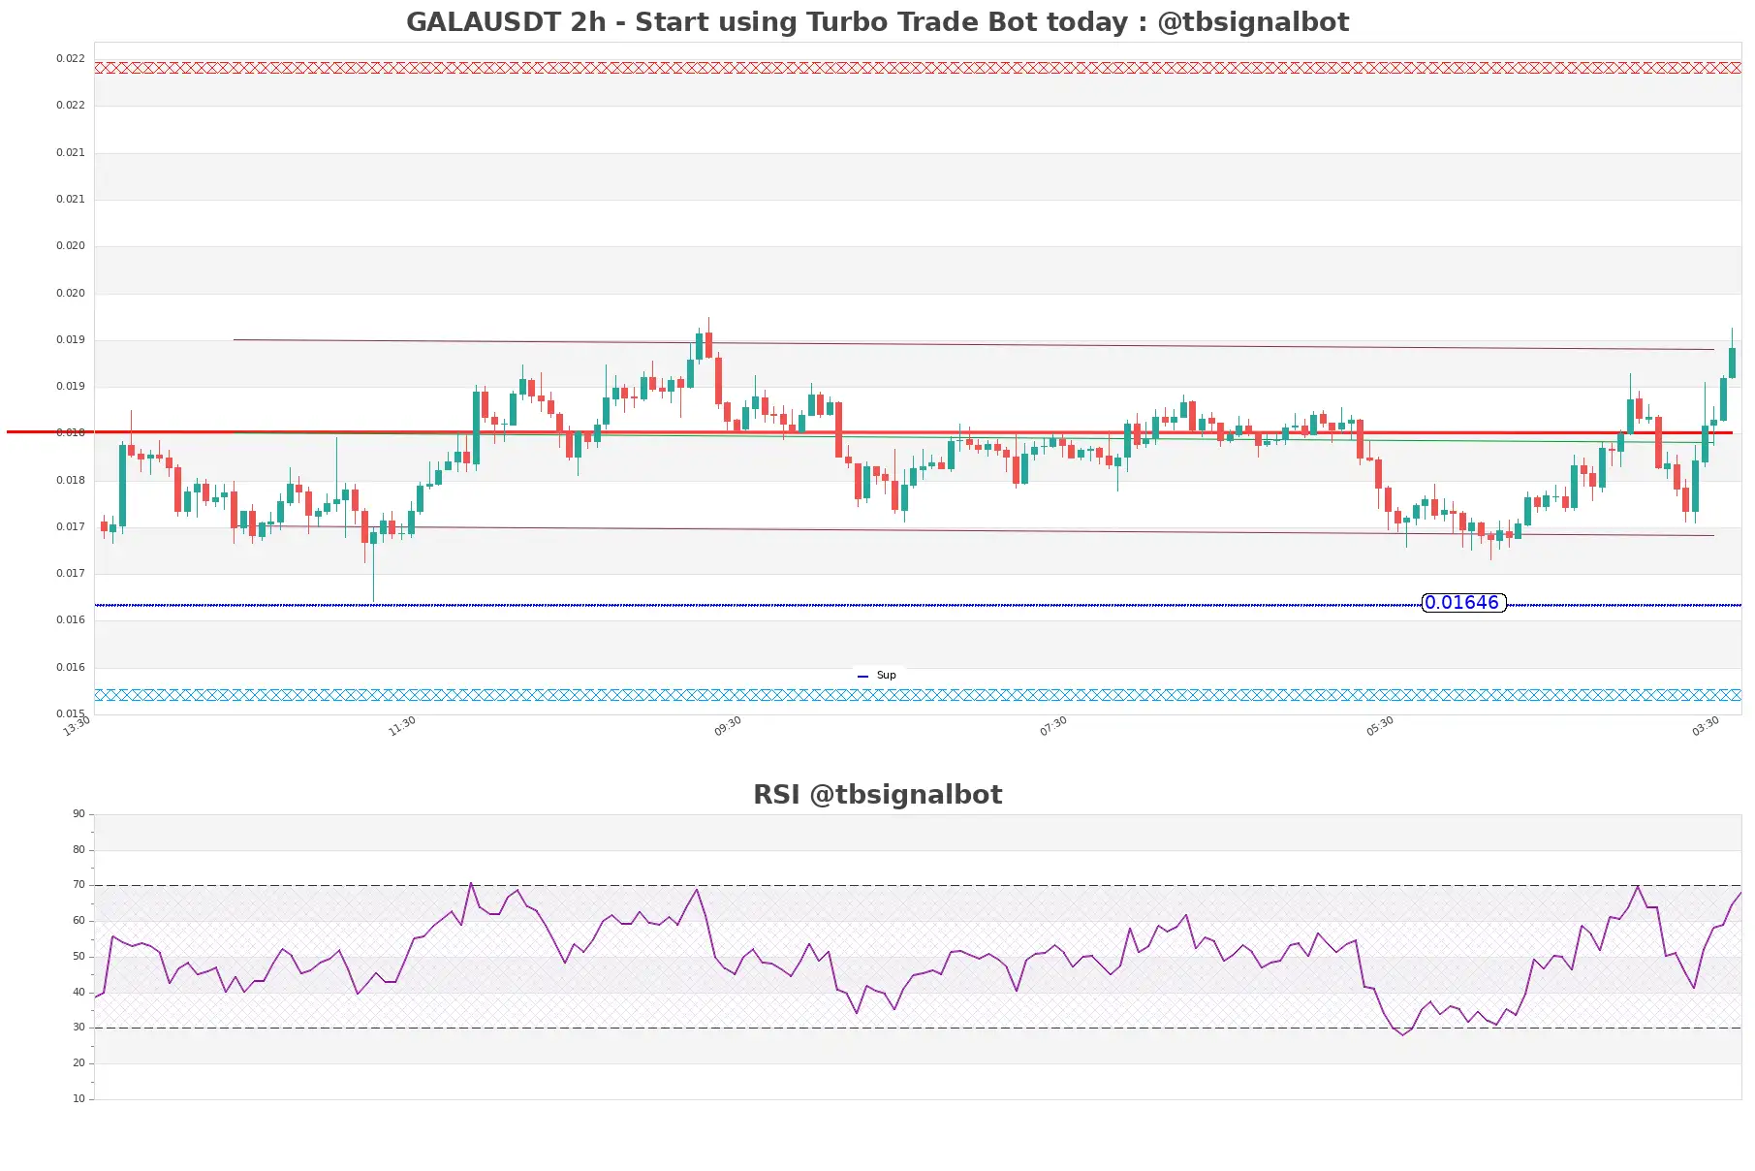Click the 09:30 time axis label

pyautogui.click(x=728, y=726)
